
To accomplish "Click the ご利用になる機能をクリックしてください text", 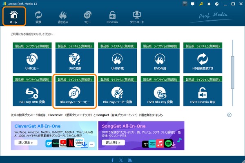I will [32, 34].
